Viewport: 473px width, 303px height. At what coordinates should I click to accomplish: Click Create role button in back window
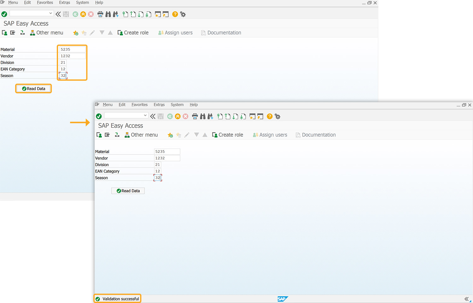[x=133, y=33]
